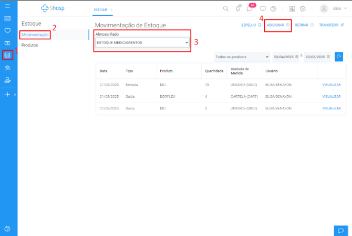Click the DORFLEX product cell
The width and height of the screenshot is (352, 236).
coord(168,96)
